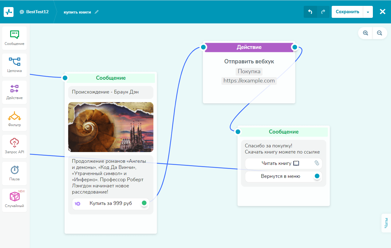Click the Сохранить button

(347, 12)
